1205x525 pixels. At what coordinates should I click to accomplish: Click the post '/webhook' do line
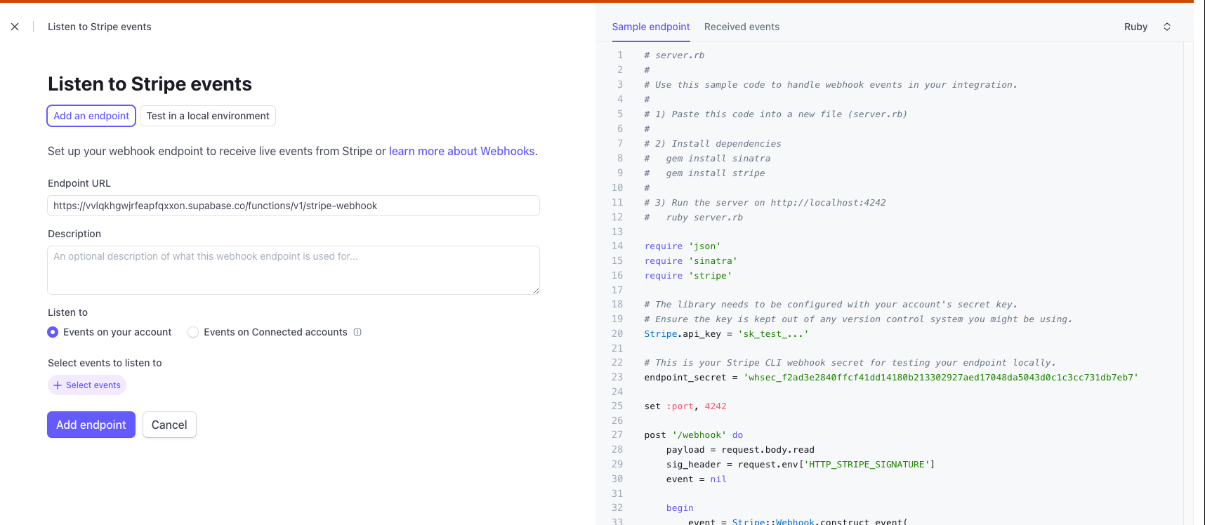(694, 435)
